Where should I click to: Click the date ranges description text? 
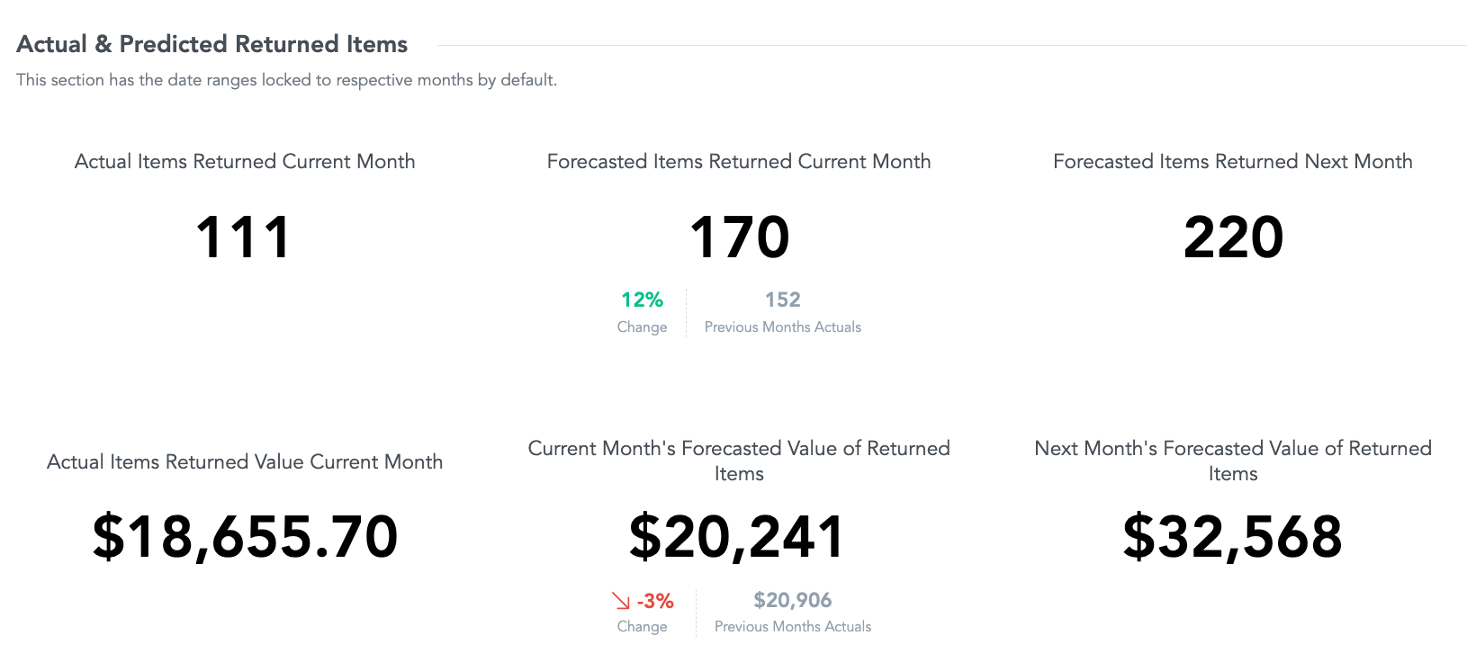[286, 80]
